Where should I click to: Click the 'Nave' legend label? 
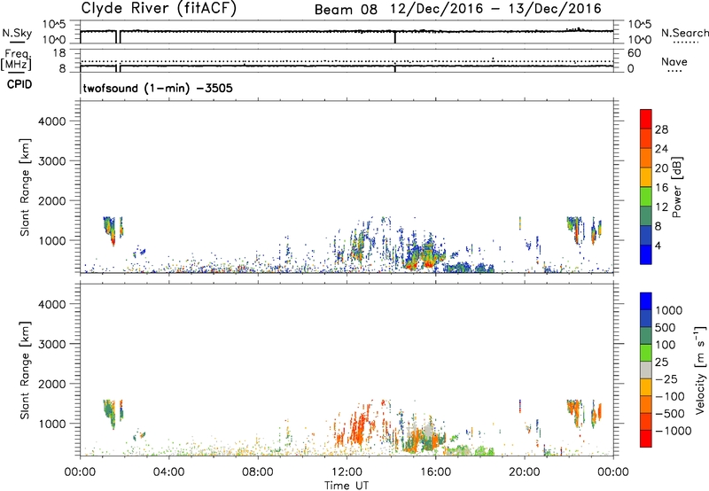coord(674,62)
